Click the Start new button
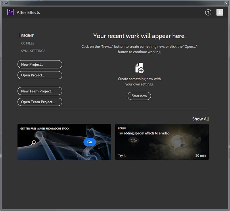Screen dimensions: 230x211 click(x=139, y=96)
